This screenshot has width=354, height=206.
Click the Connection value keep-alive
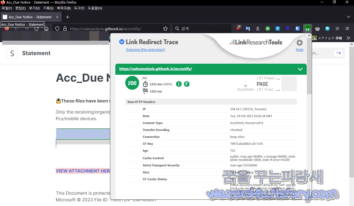point(237,137)
